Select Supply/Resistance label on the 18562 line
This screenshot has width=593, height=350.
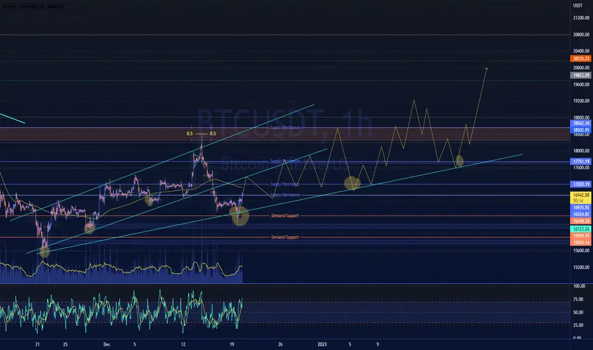tap(285, 127)
